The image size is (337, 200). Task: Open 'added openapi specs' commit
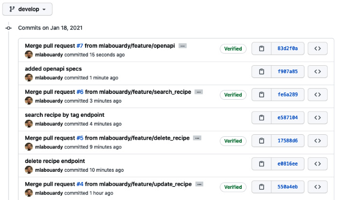[53, 69]
